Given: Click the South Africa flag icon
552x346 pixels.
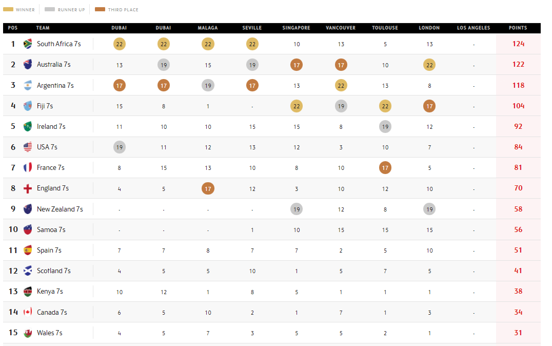Looking at the screenshot, I should [28, 44].
